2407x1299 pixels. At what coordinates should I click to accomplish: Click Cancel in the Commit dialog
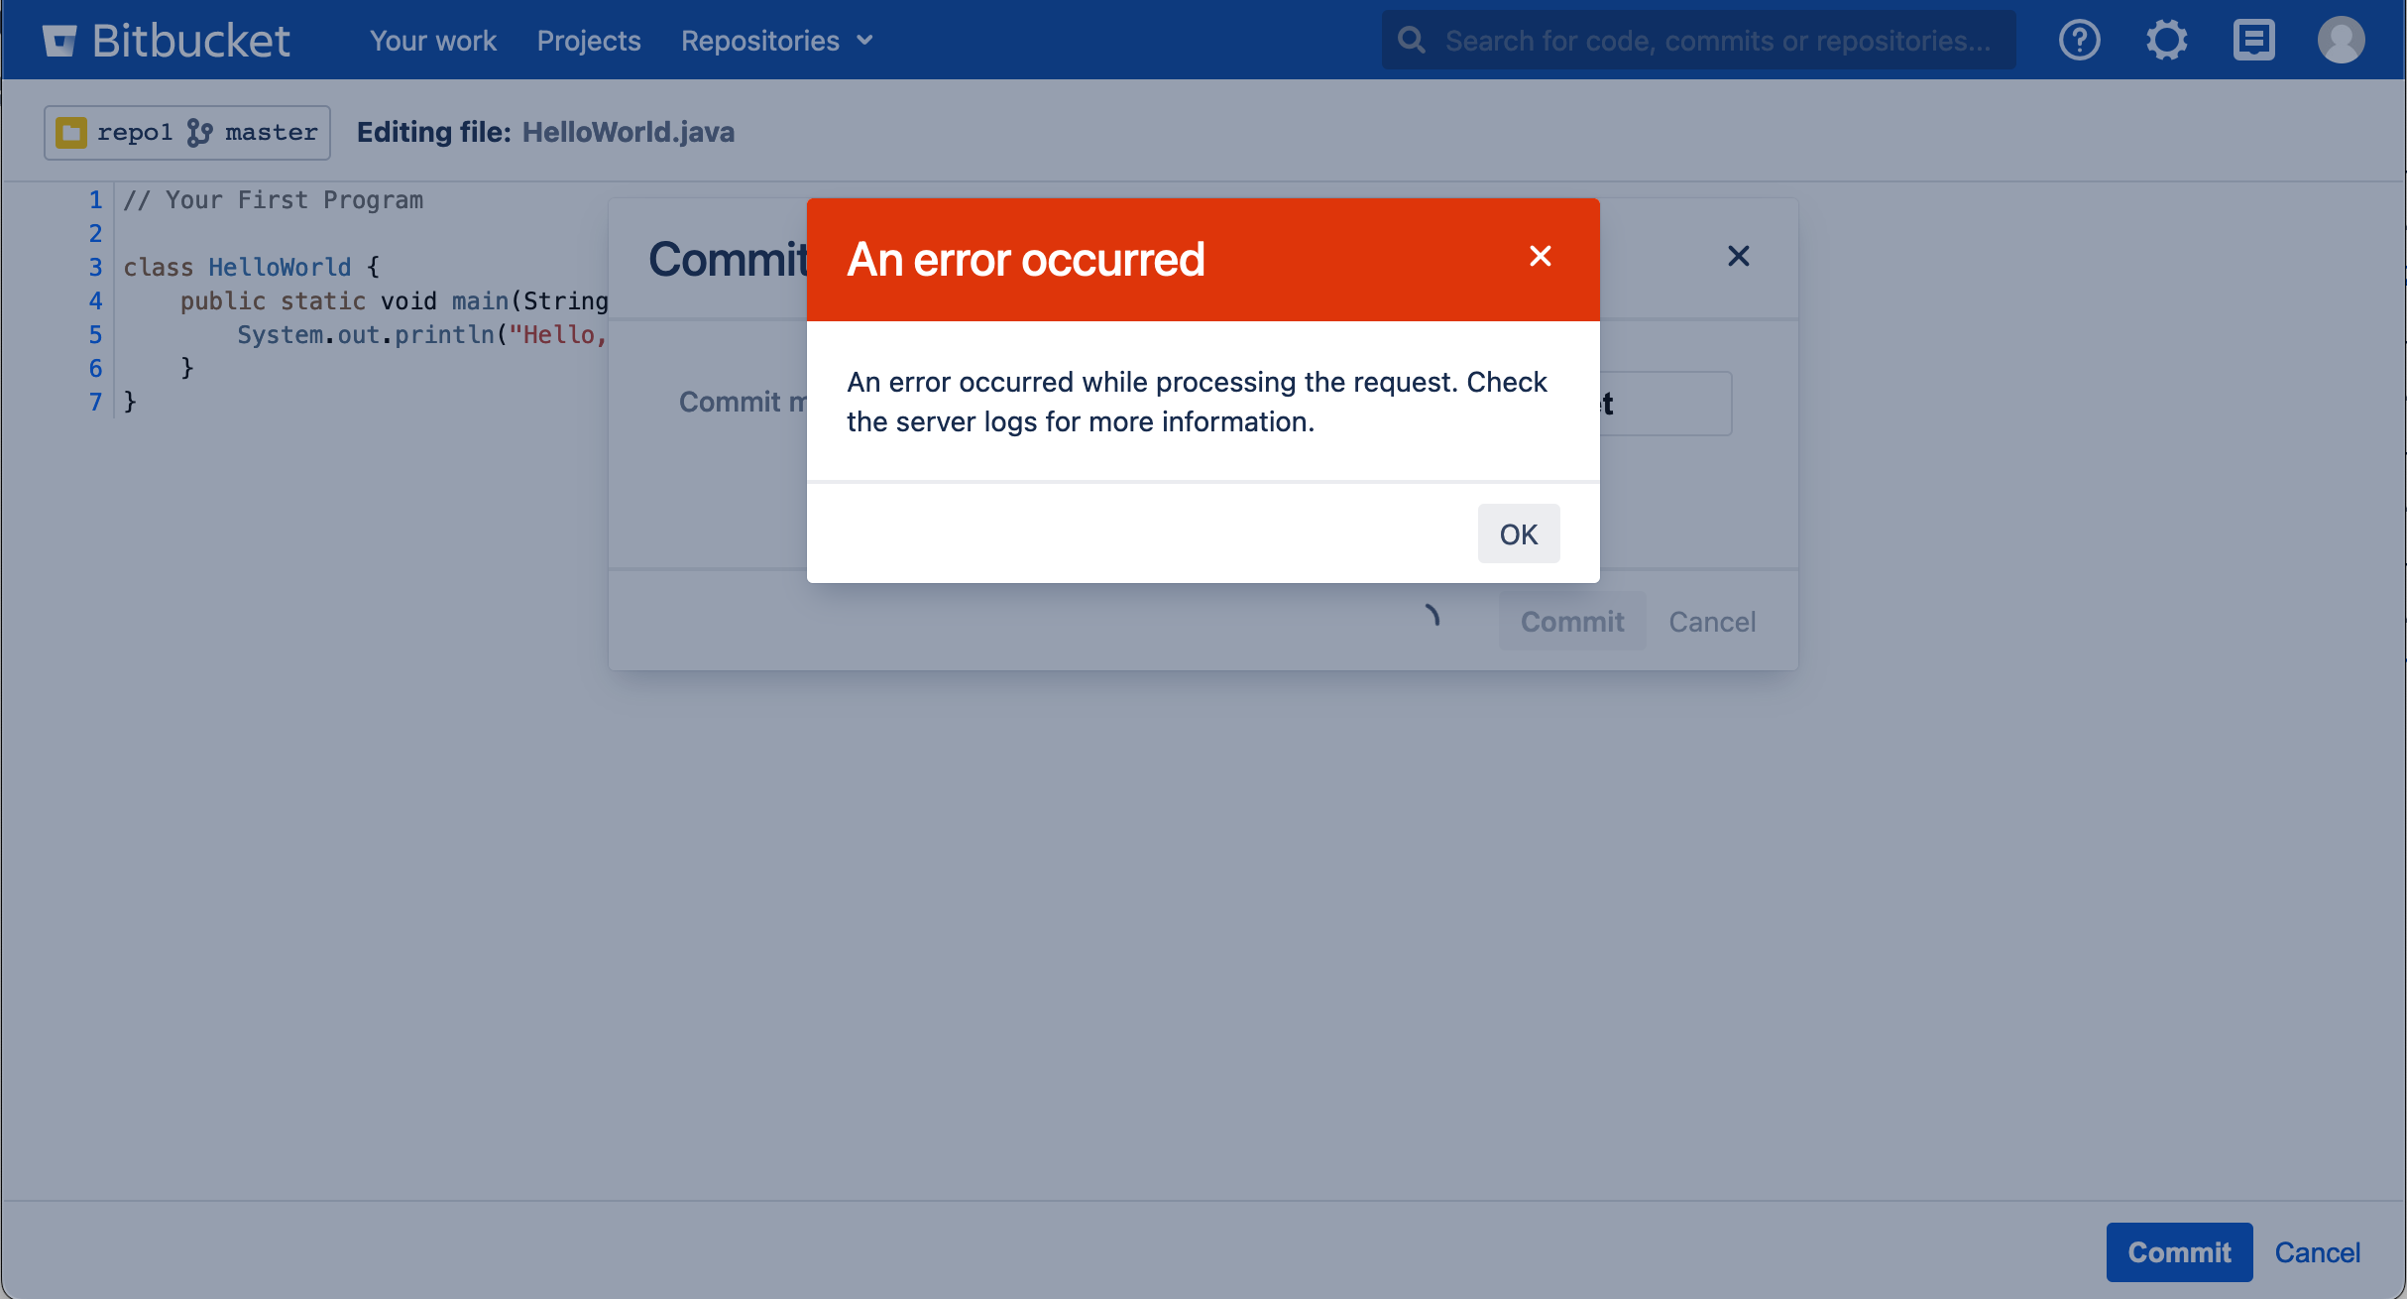click(x=1712, y=622)
